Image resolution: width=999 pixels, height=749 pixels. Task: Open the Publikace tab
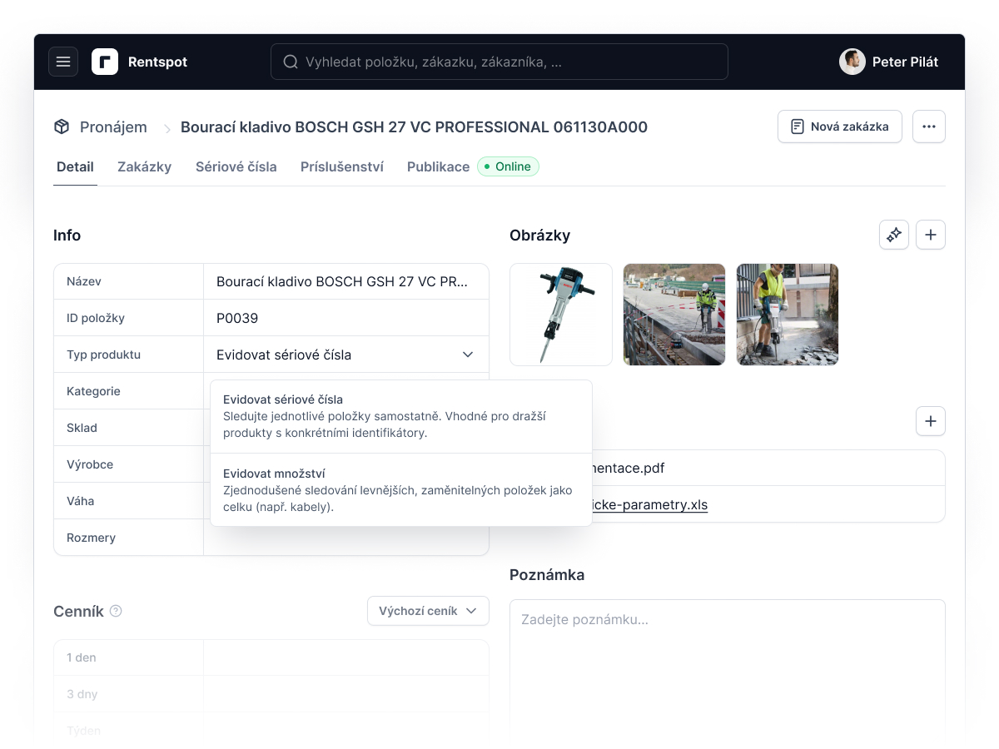click(438, 166)
